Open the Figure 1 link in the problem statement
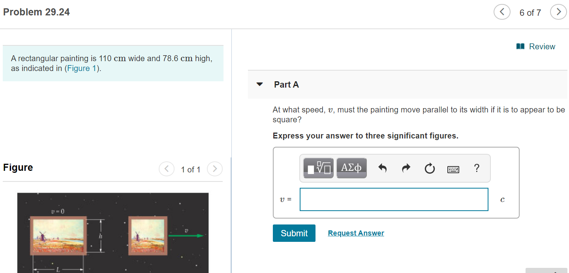The width and height of the screenshot is (569, 273). click(x=81, y=68)
